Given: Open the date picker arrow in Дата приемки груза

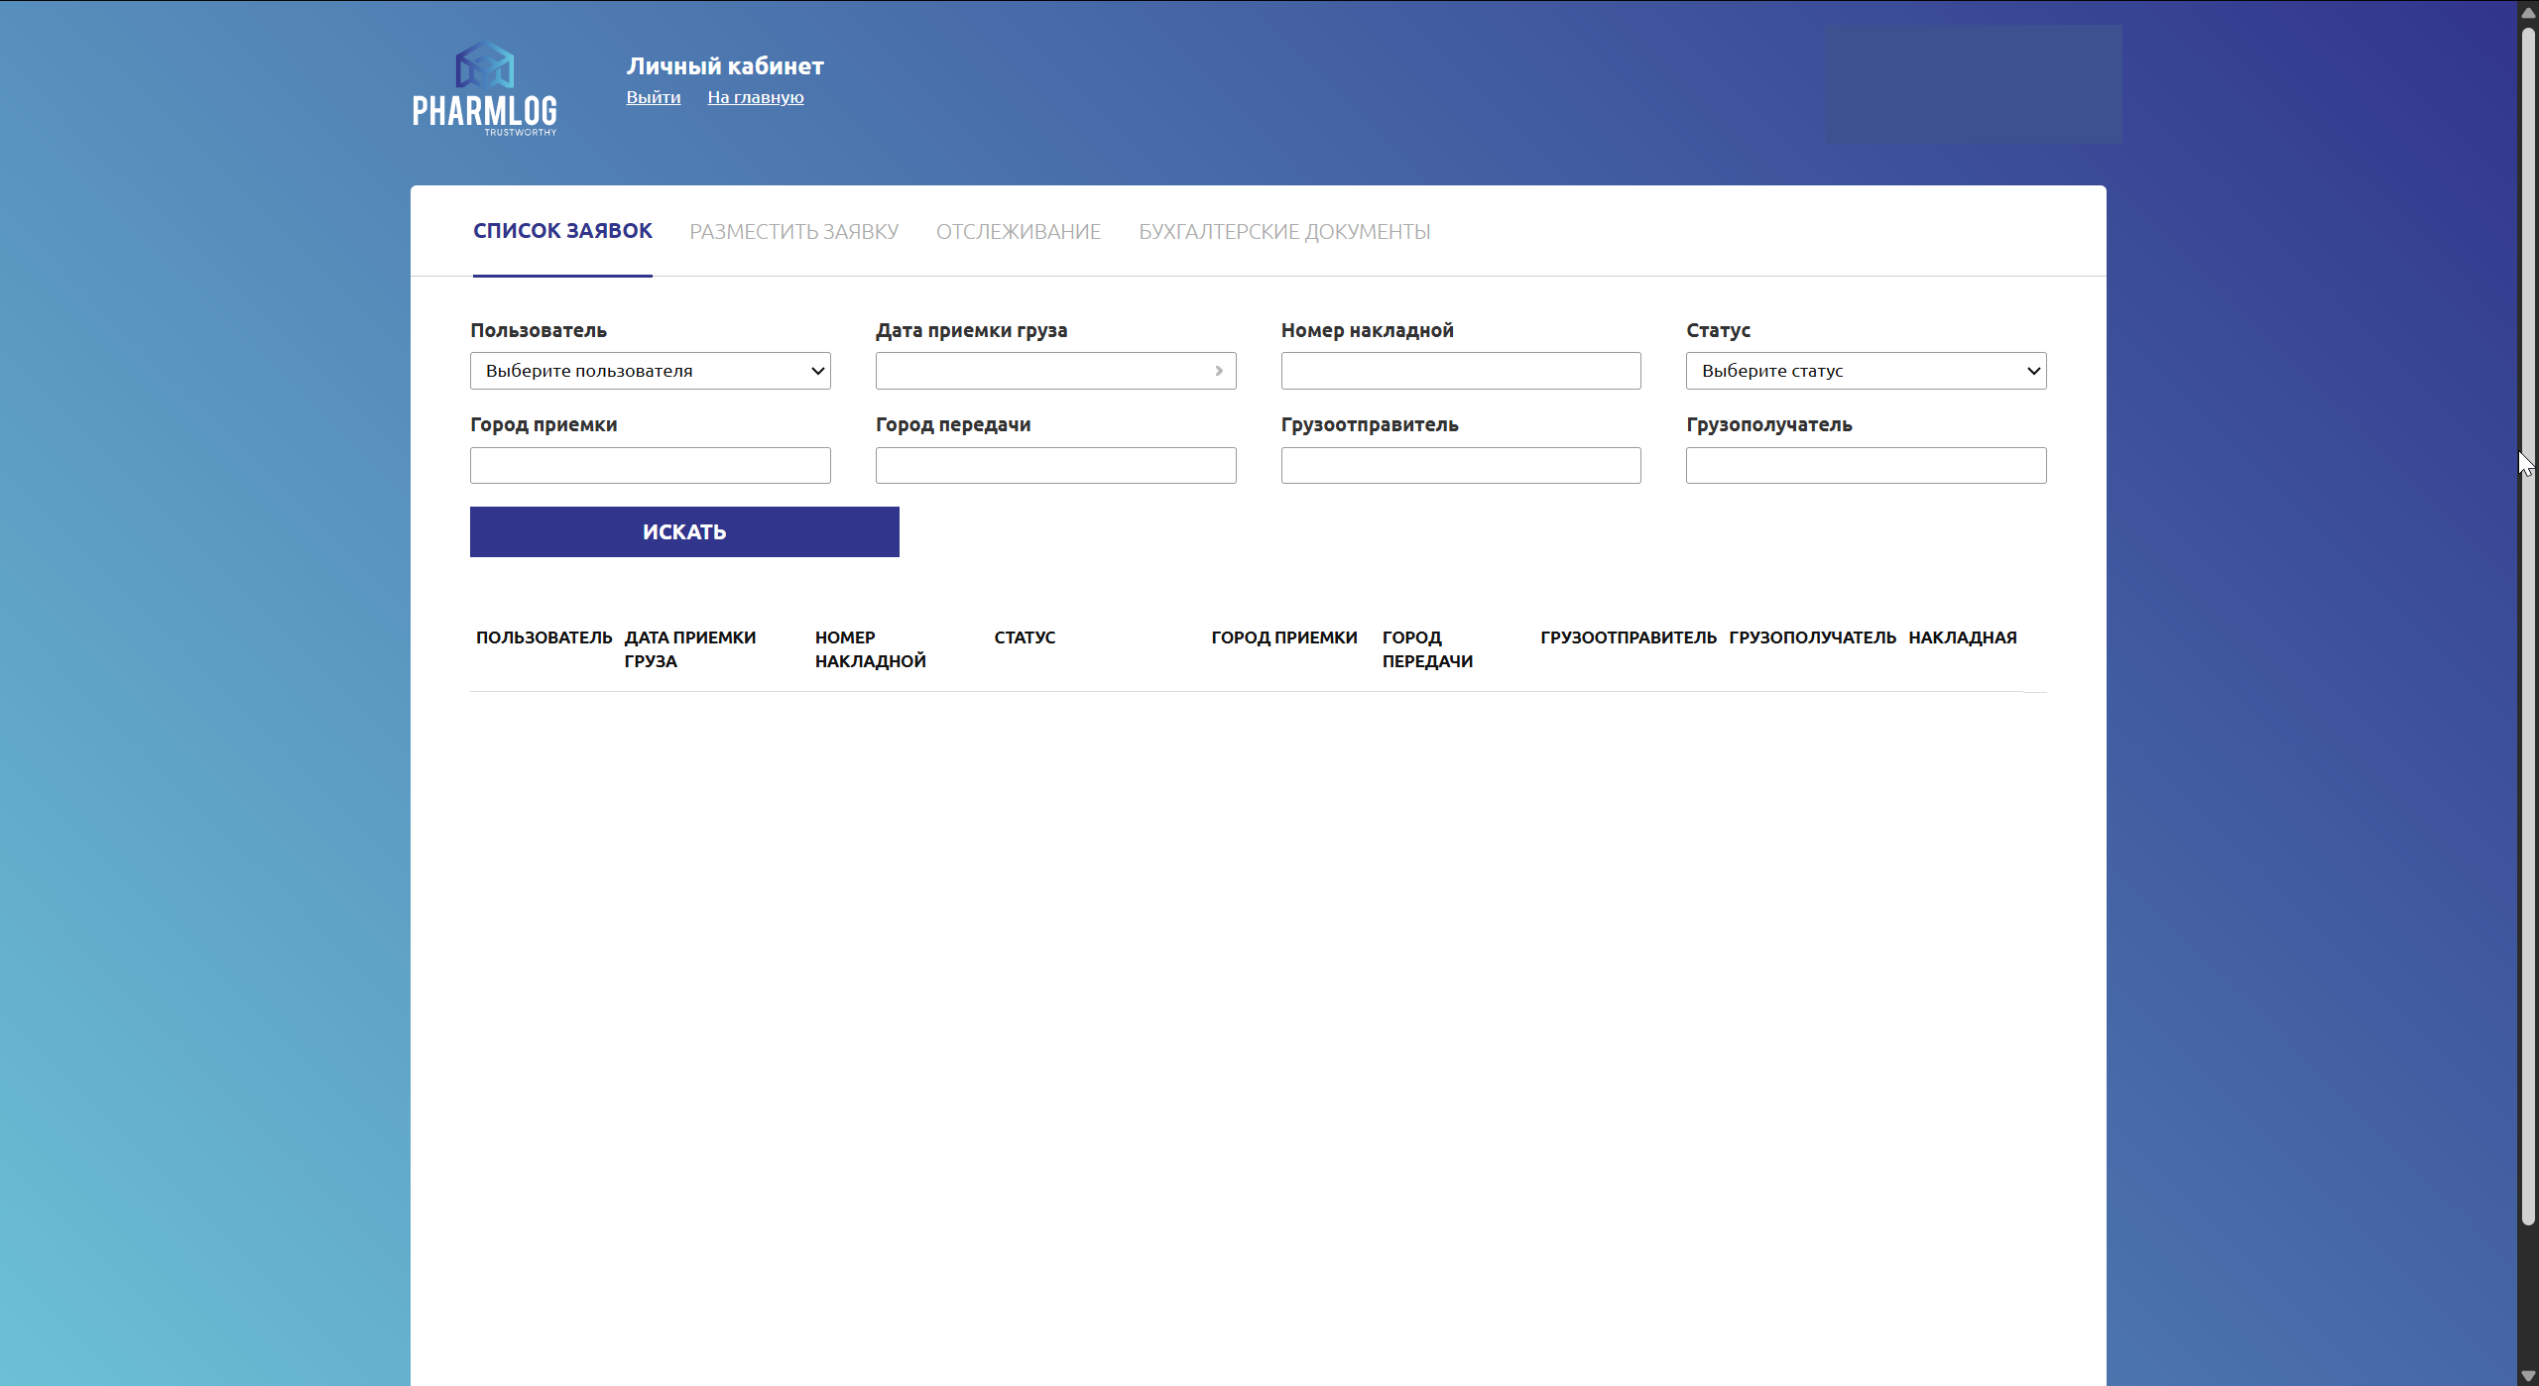Looking at the screenshot, I should click(x=1219, y=371).
